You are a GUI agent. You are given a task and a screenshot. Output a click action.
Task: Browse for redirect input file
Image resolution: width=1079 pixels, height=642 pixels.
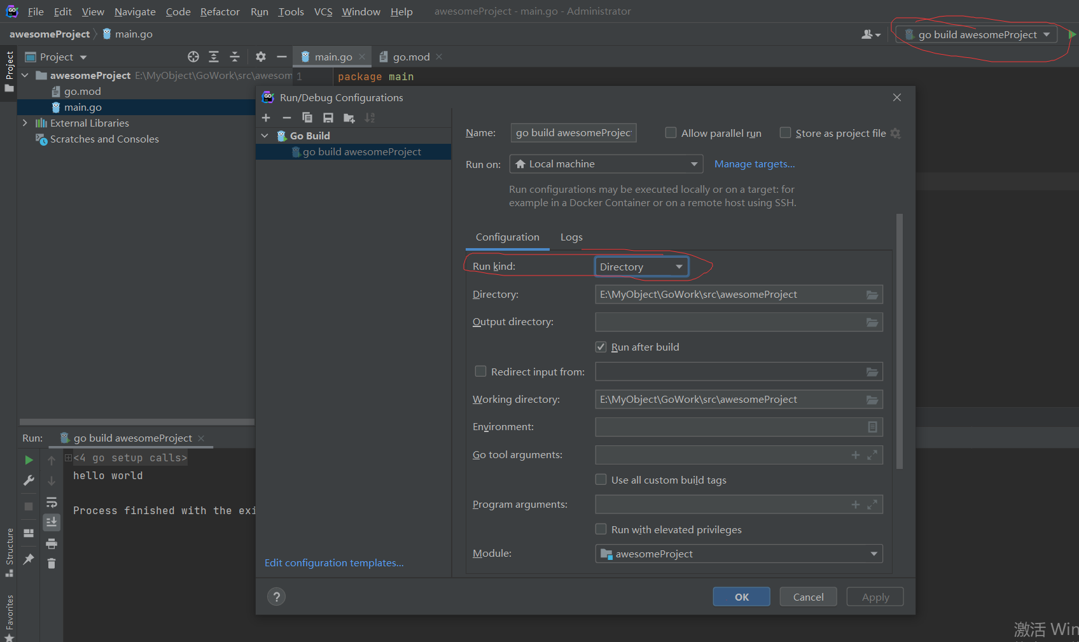tap(872, 372)
